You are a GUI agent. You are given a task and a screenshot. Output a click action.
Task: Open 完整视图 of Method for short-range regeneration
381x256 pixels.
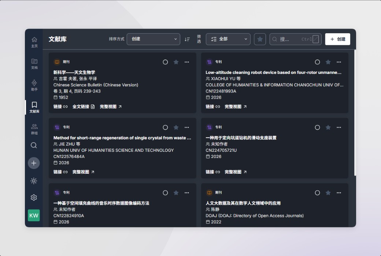pos(84,172)
